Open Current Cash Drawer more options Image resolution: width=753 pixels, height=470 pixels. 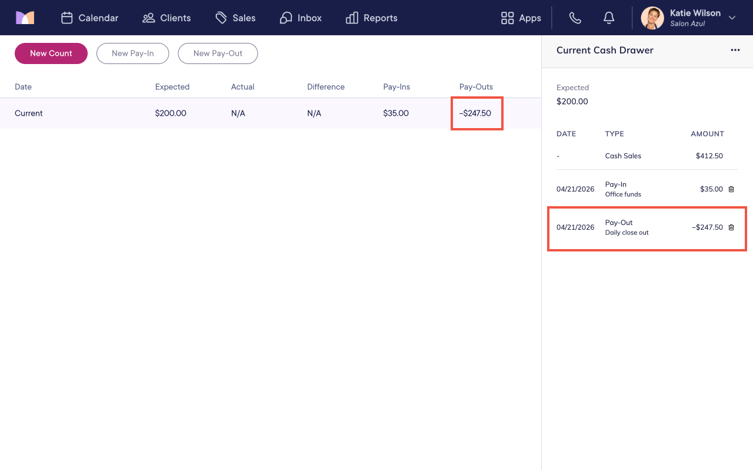click(x=735, y=50)
